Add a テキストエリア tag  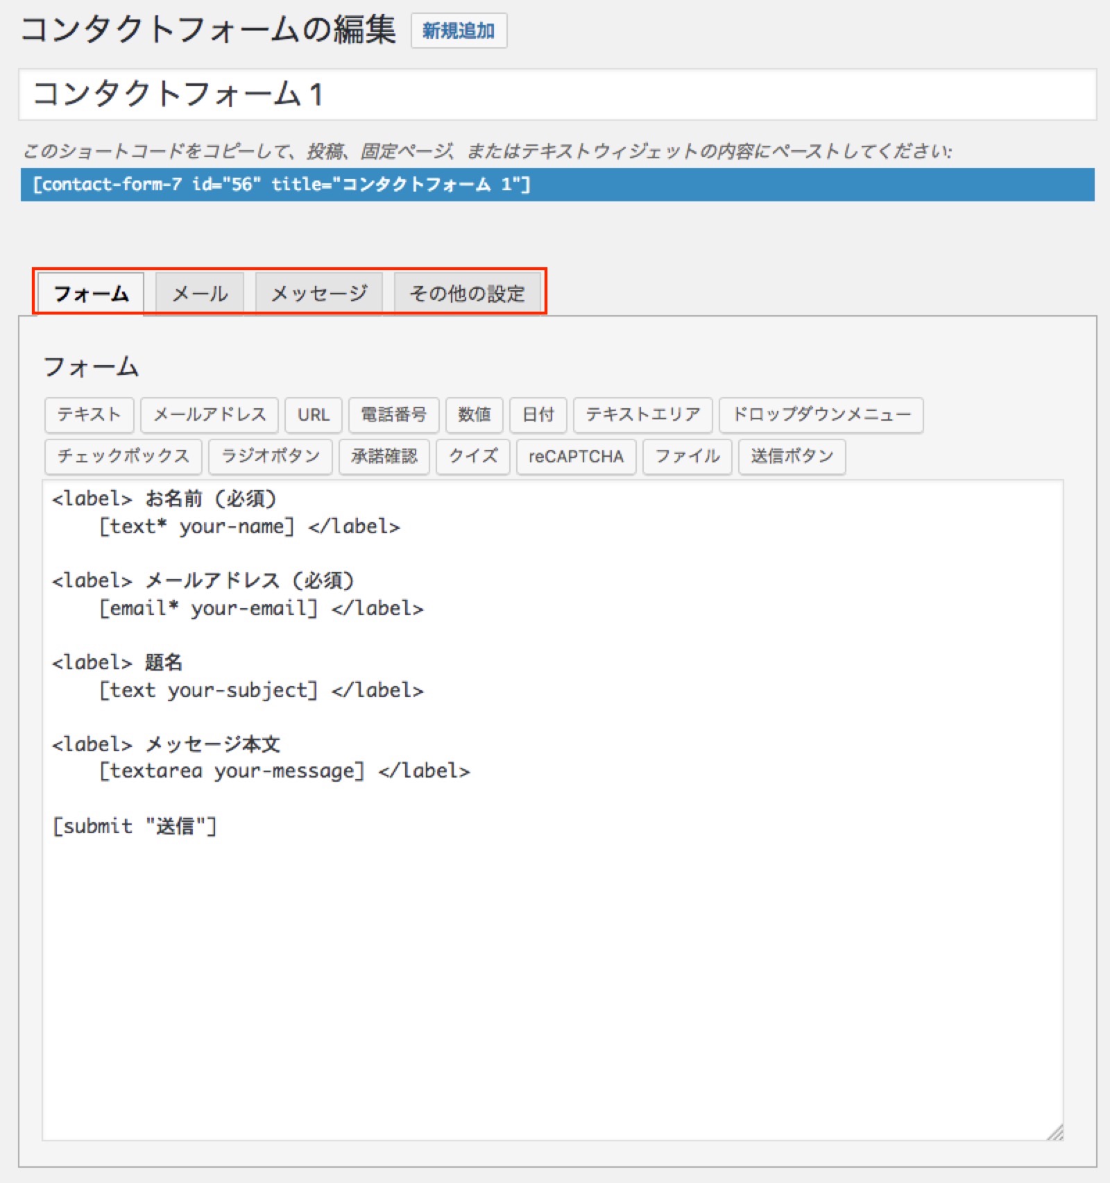pos(643,415)
